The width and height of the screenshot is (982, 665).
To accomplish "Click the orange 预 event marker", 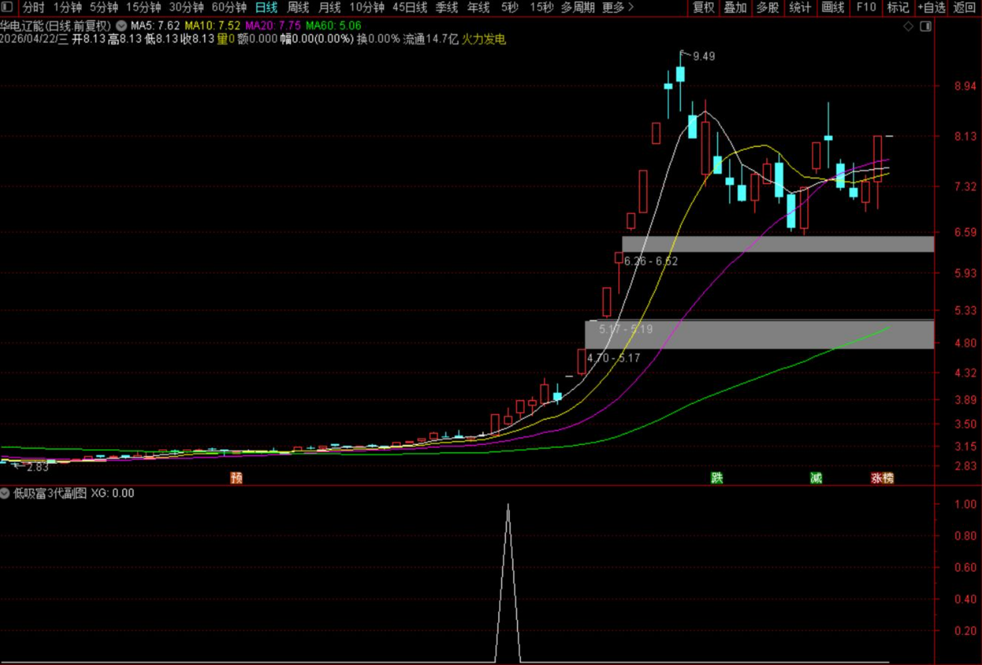I will [236, 478].
